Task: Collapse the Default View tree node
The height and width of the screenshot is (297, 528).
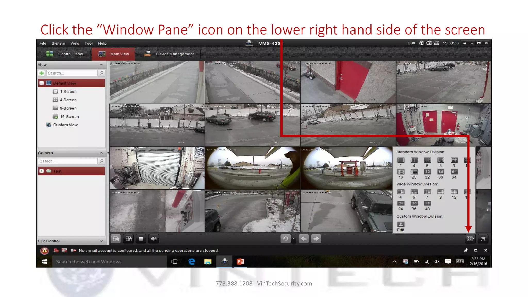Action: click(x=42, y=83)
